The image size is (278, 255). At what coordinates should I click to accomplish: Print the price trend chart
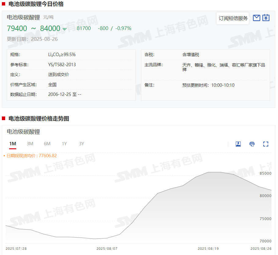pos(252,144)
